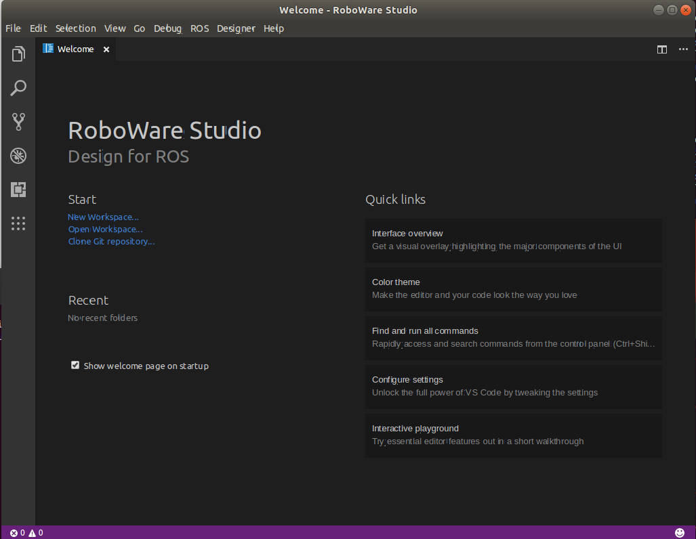Click the smiley feedback icon
Viewport: 696px width, 539px height.
[x=680, y=532]
